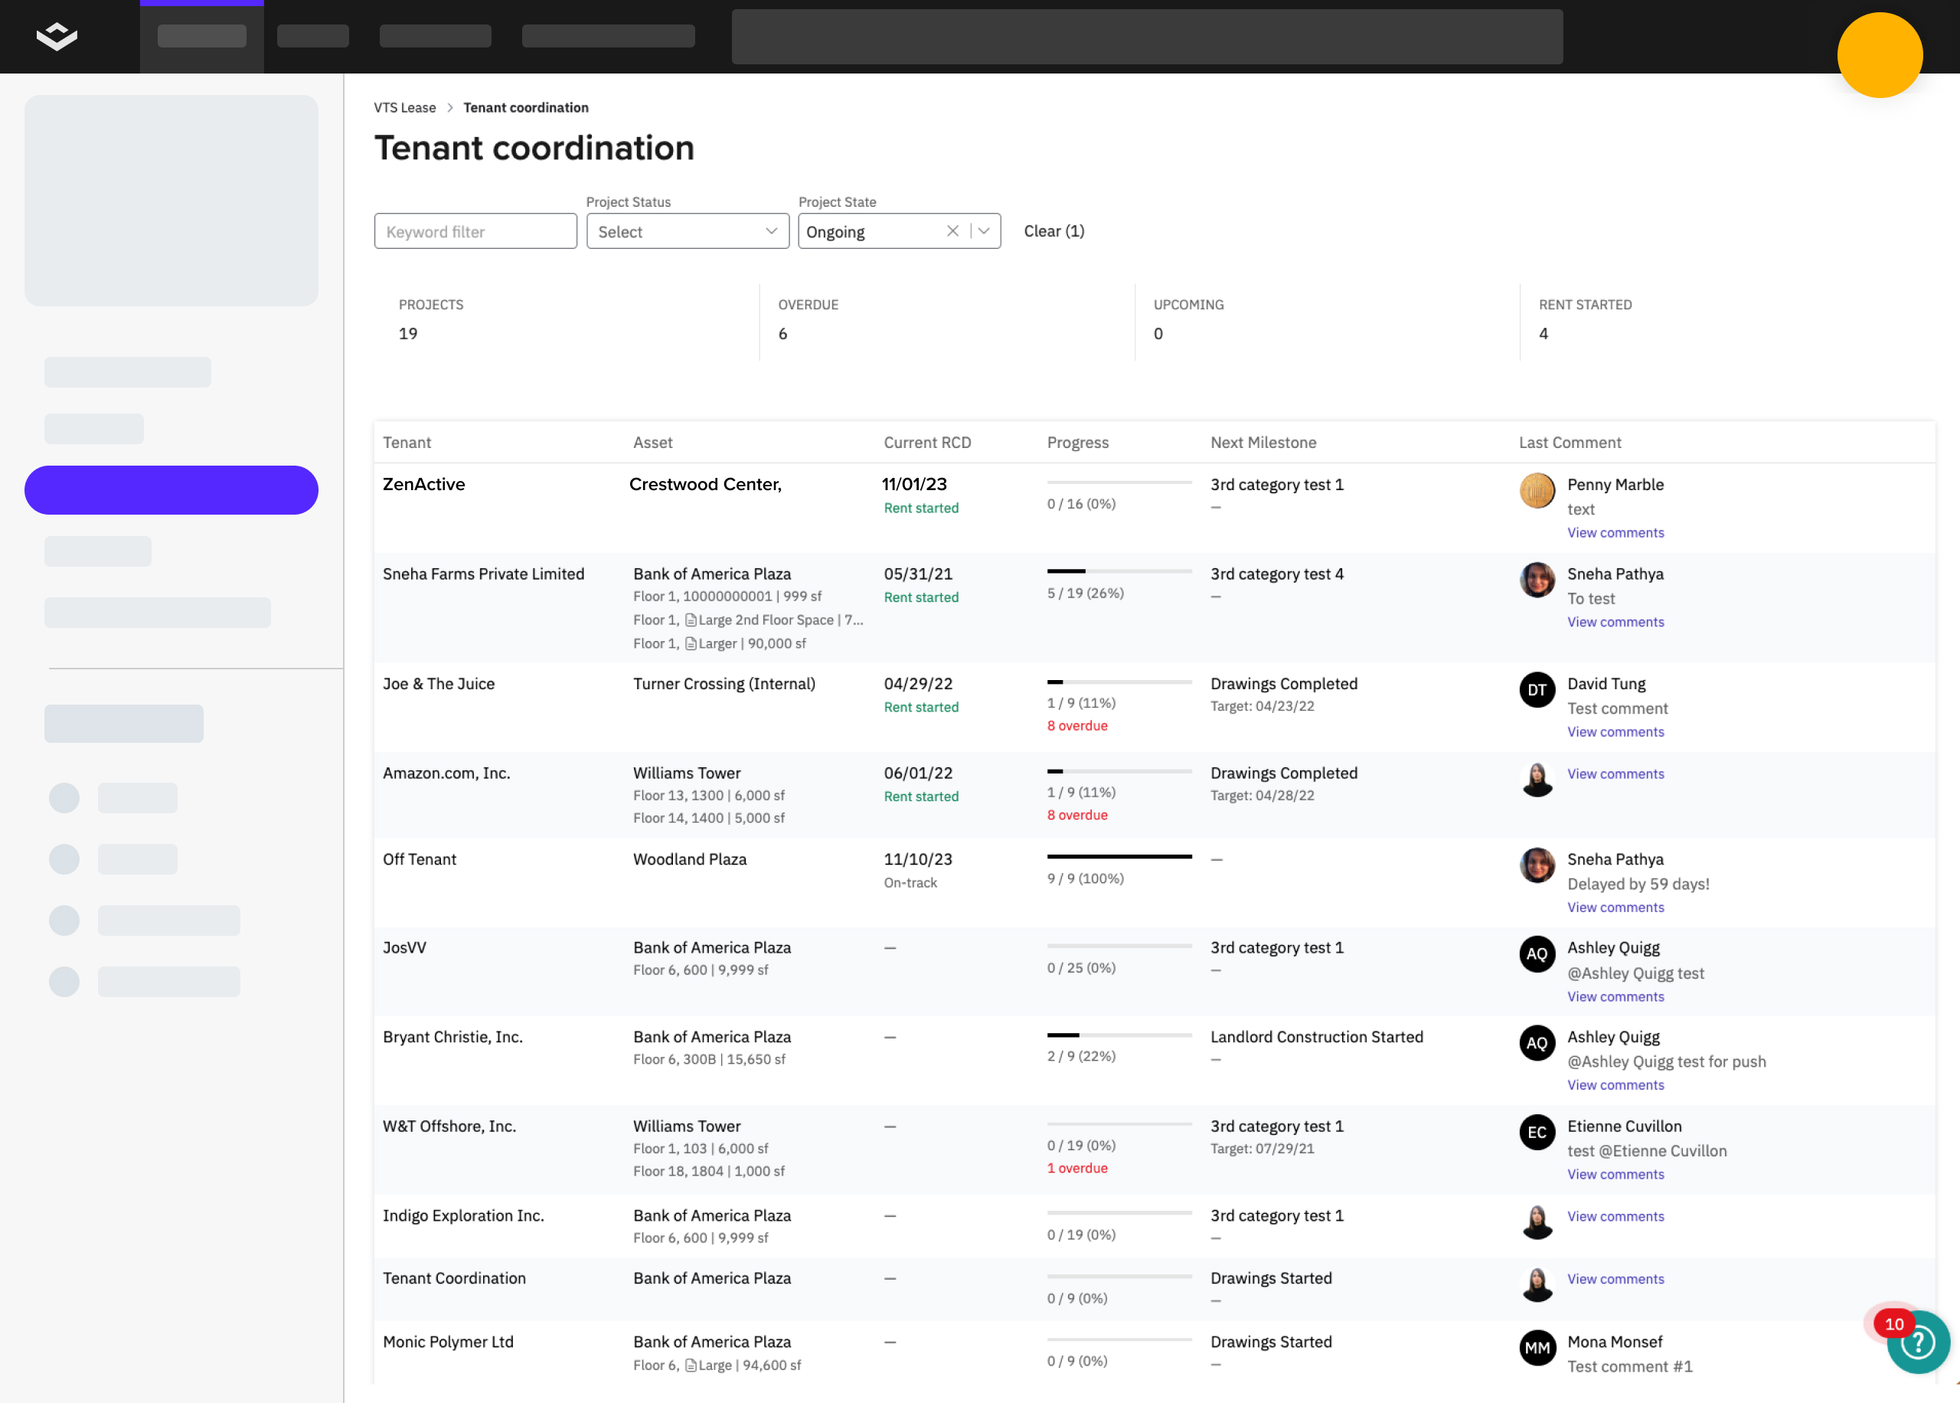This screenshot has width=1960, height=1403.
Task: Click Off Tenant 9/9 progress bar
Action: 1119,856
